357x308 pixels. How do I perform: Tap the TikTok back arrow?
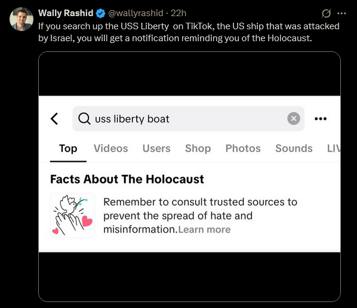[x=54, y=119]
